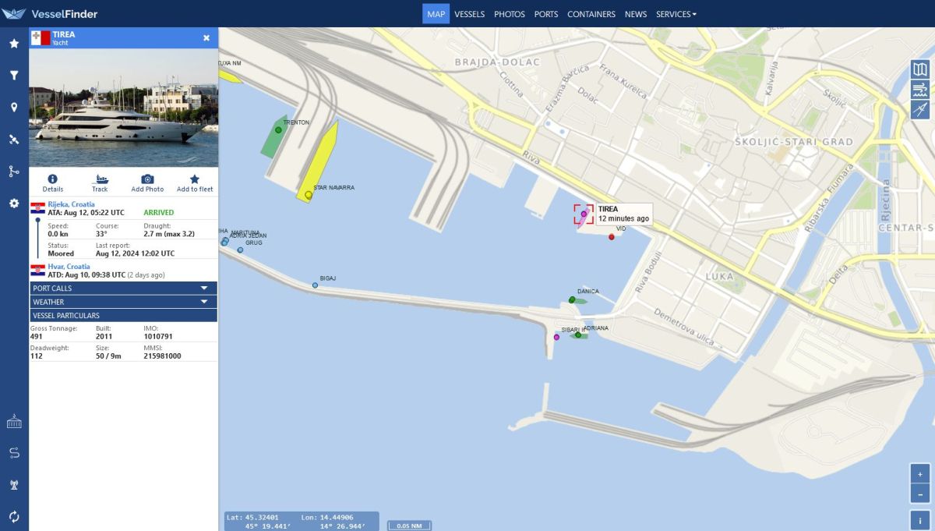Toggle the map layers button
Image resolution: width=935 pixels, height=531 pixels.
click(x=920, y=69)
